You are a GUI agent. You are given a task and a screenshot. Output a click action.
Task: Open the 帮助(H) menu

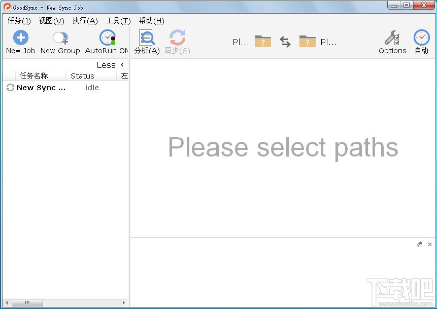[151, 21]
